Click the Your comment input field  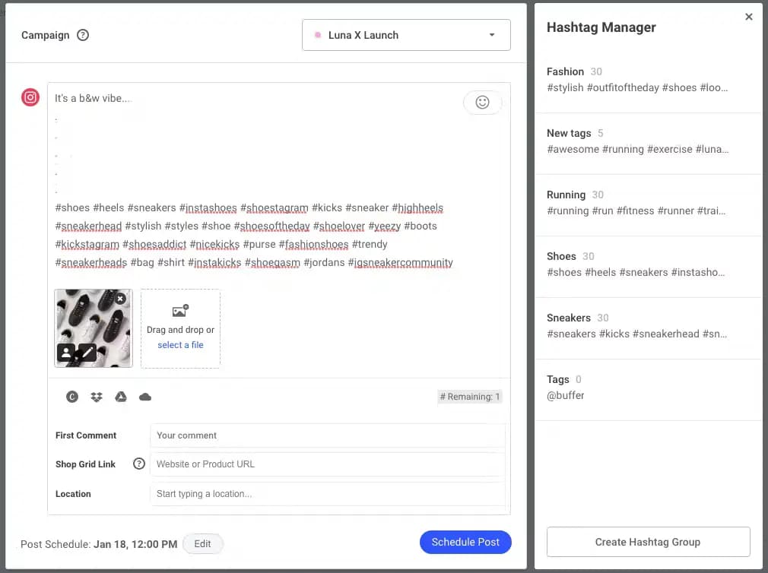coord(327,435)
